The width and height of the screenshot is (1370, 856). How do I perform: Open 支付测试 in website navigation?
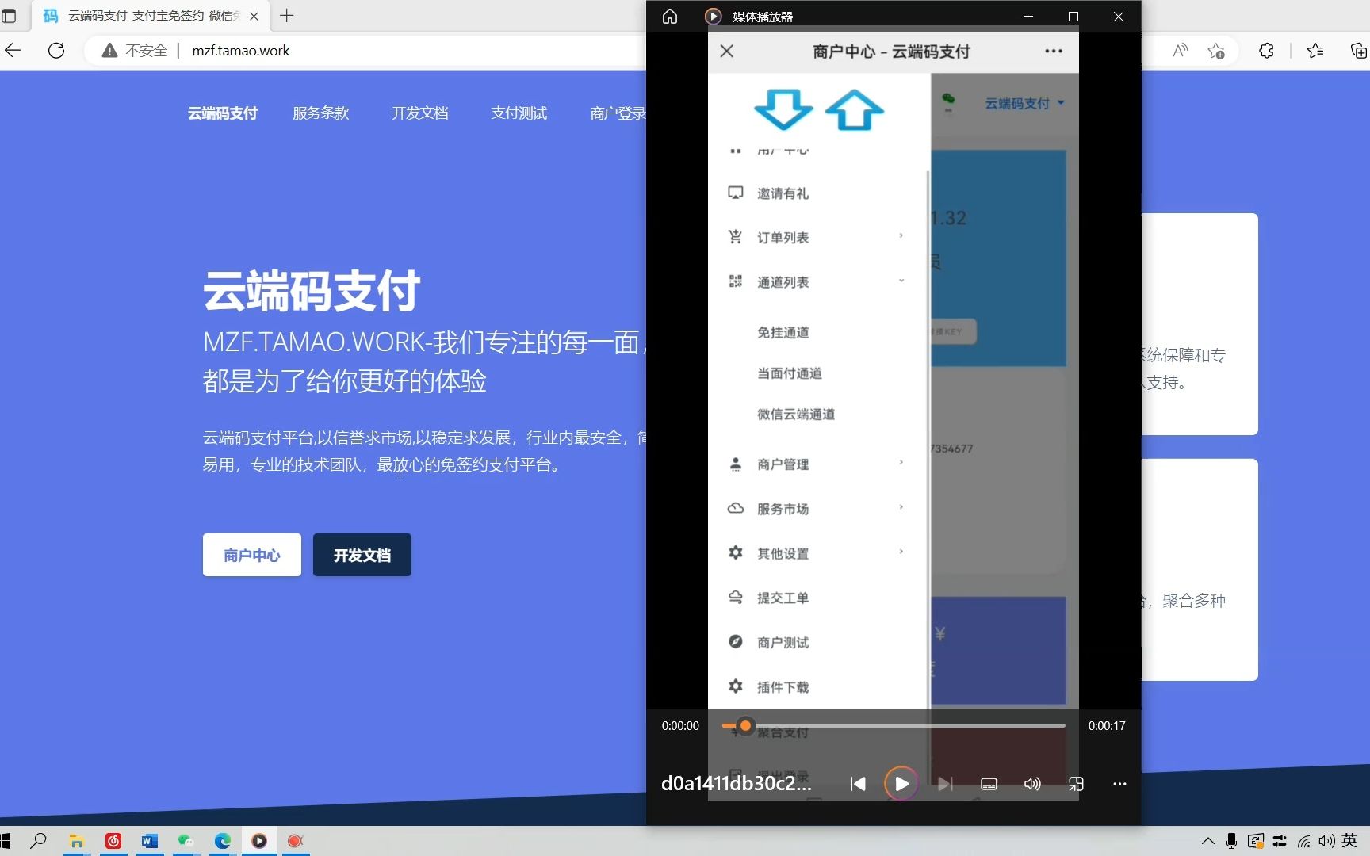pos(519,113)
